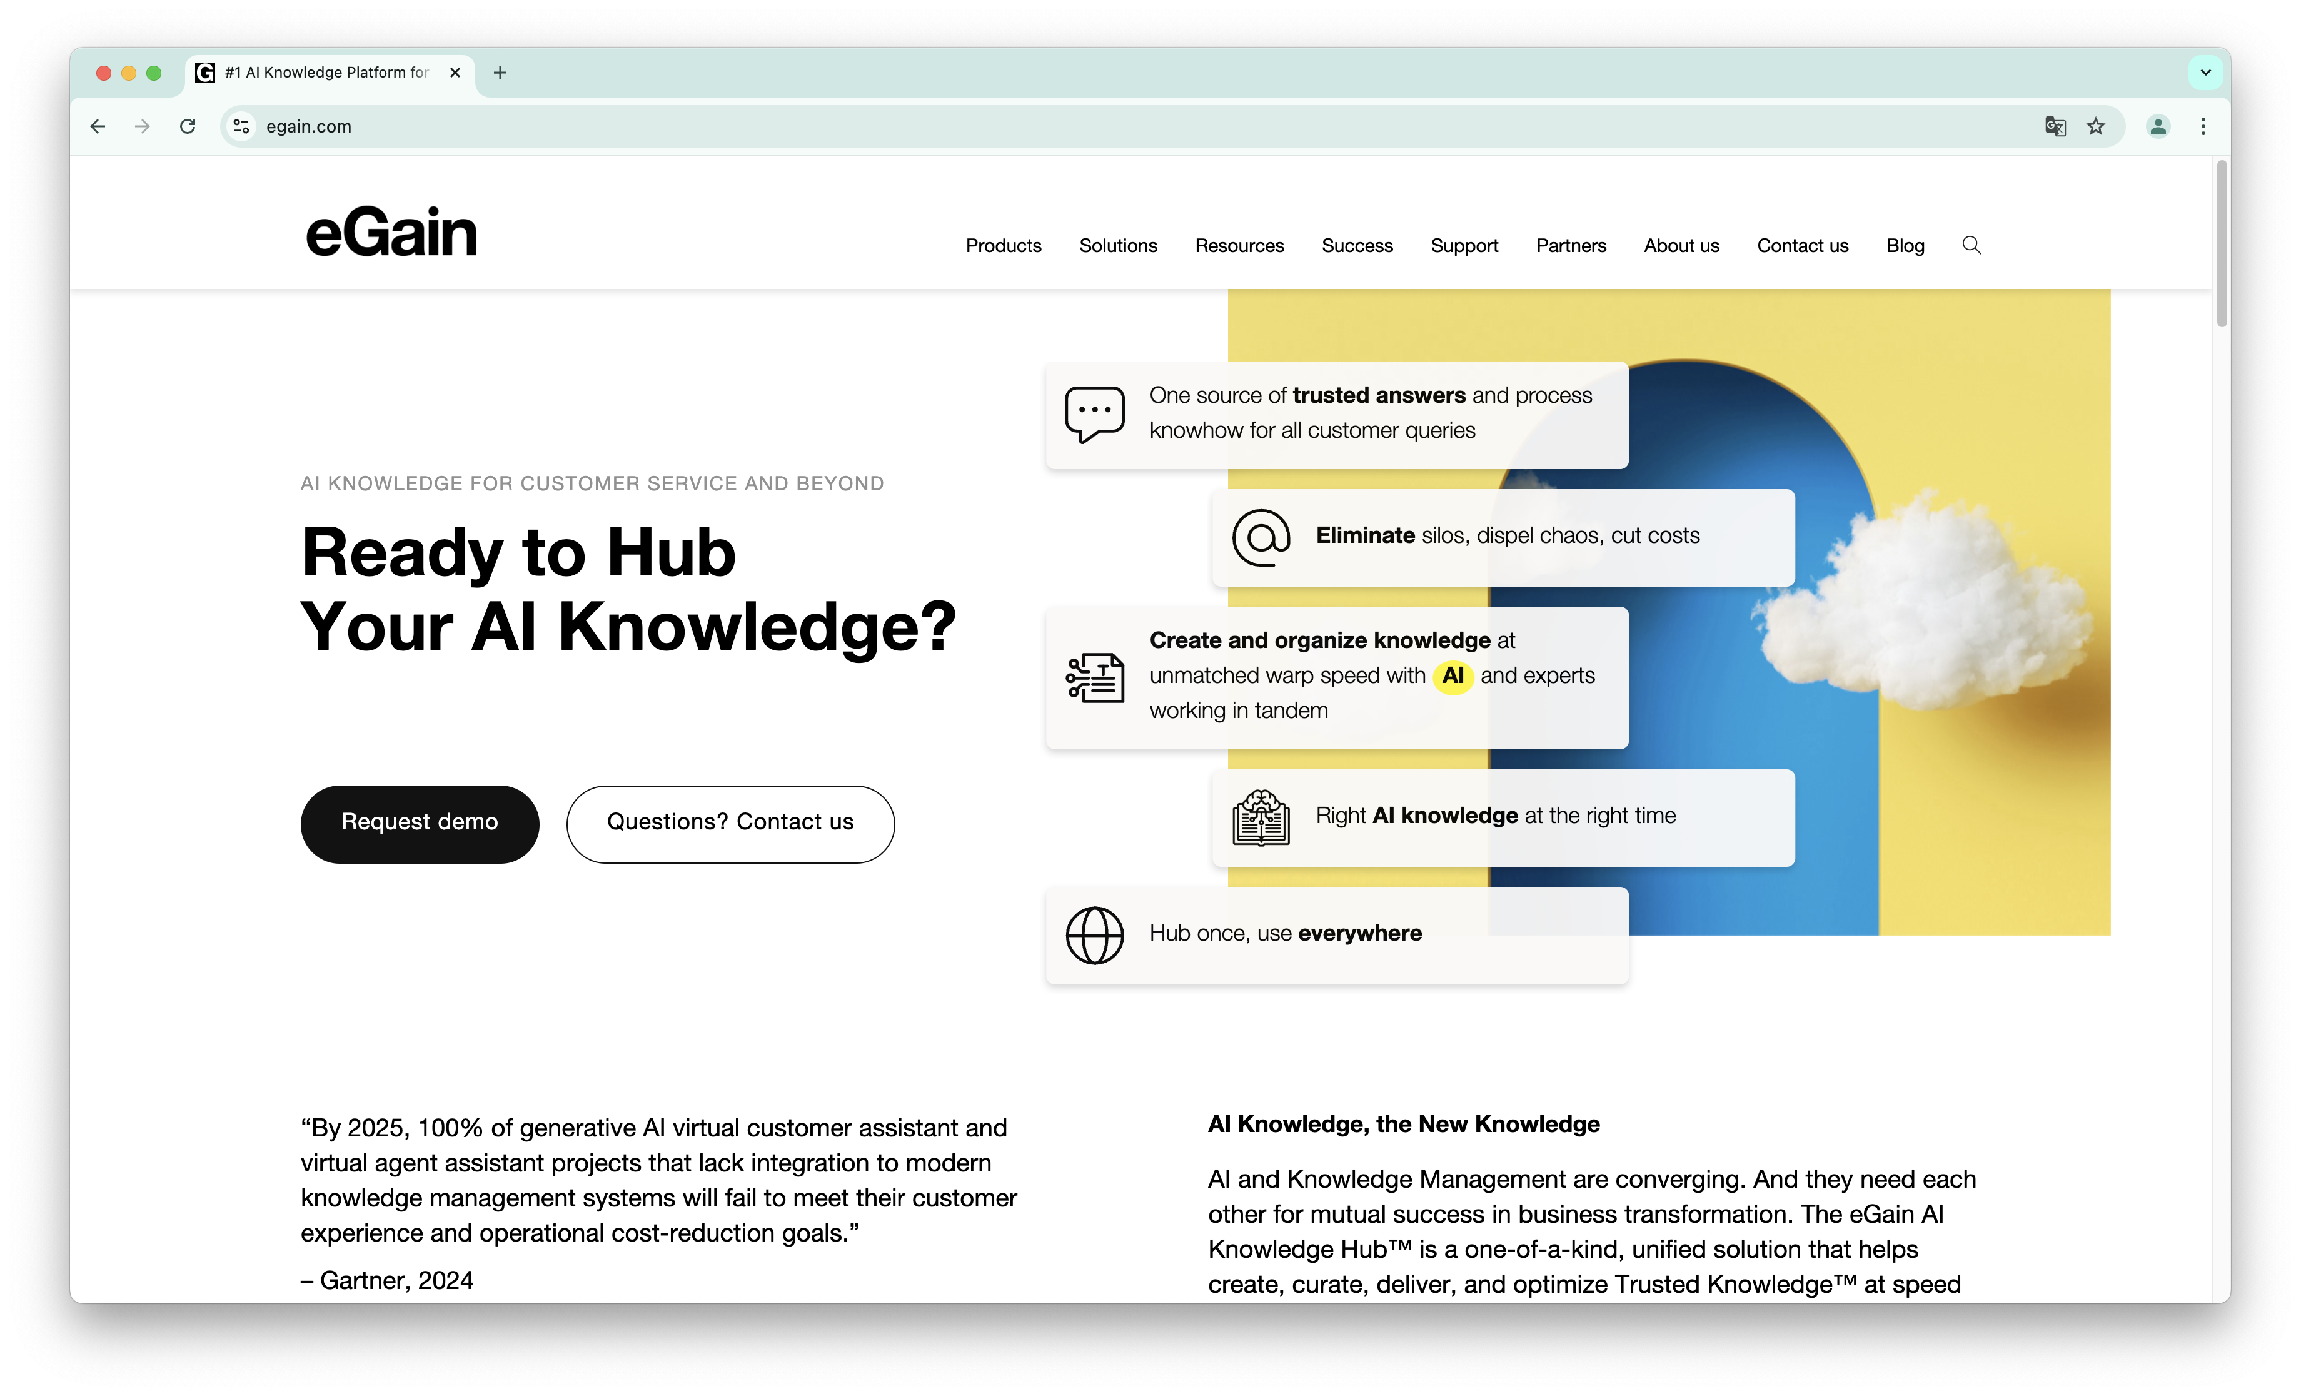Image resolution: width=2301 pixels, height=1396 pixels.
Task: Open a new tab with plus icon
Action: (x=501, y=73)
